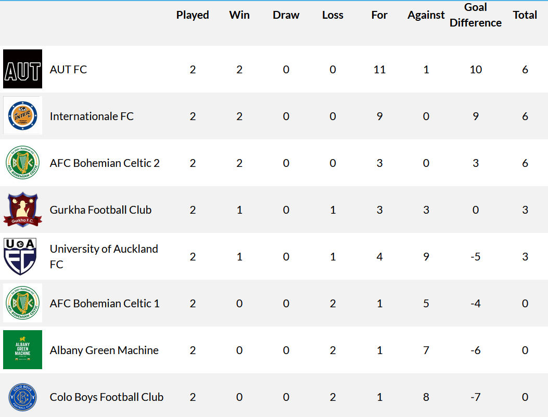Select the Gurkha Football Club name
The image size is (548, 417).
pyautogui.click(x=100, y=210)
